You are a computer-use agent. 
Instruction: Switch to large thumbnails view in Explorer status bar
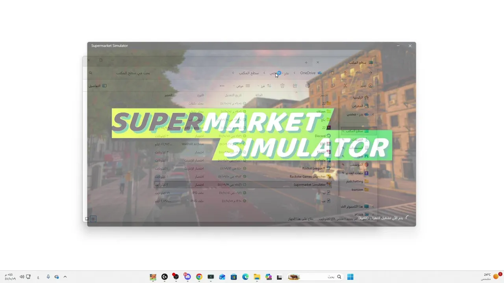[x=87, y=219]
